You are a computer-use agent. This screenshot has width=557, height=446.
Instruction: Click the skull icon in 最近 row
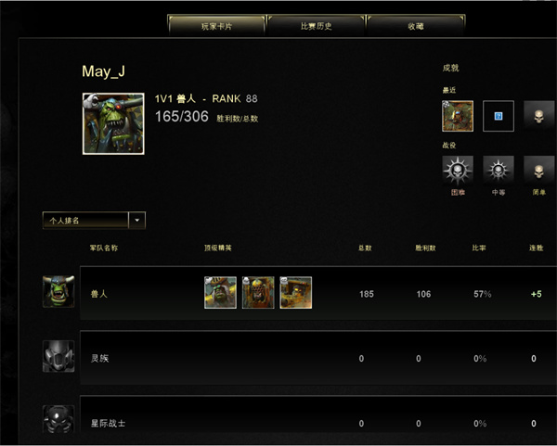pyautogui.click(x=538, y=116)
